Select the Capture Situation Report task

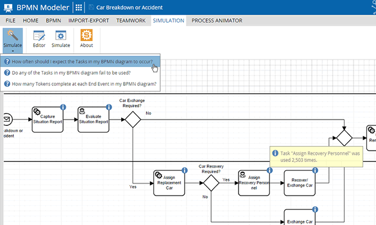[47, 119]
